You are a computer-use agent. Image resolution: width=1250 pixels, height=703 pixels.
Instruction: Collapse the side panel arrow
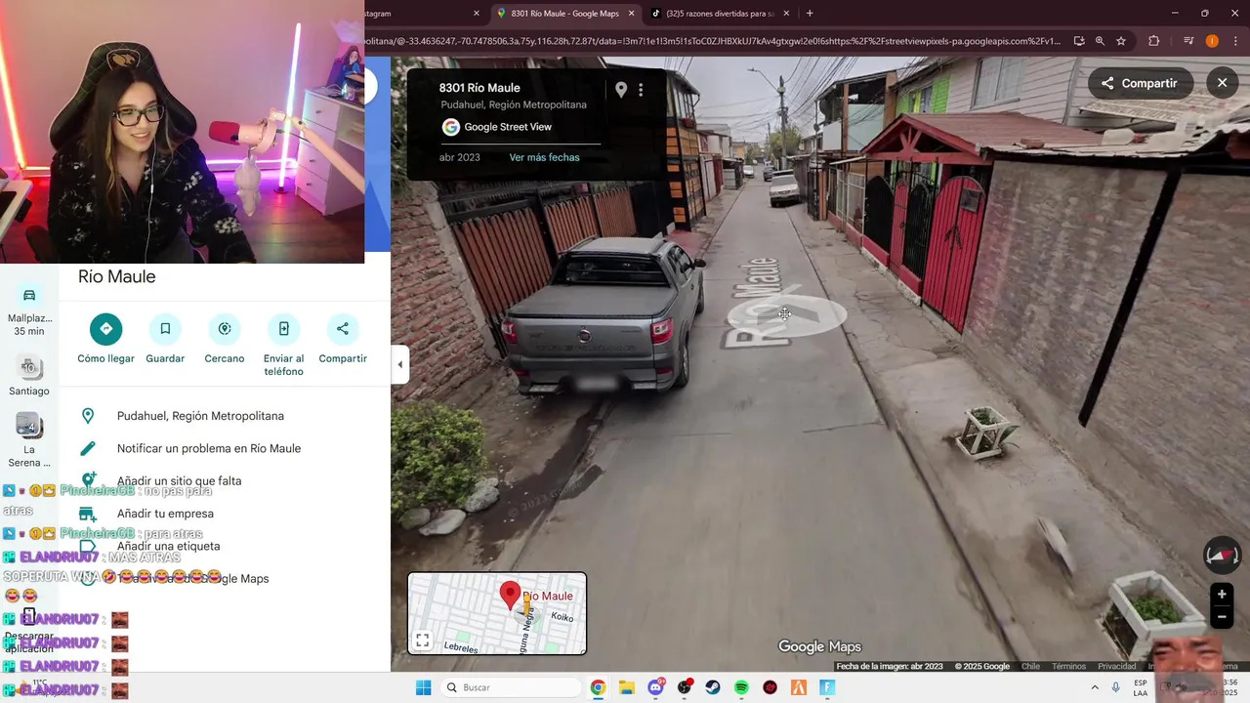[x=399, y=364]
